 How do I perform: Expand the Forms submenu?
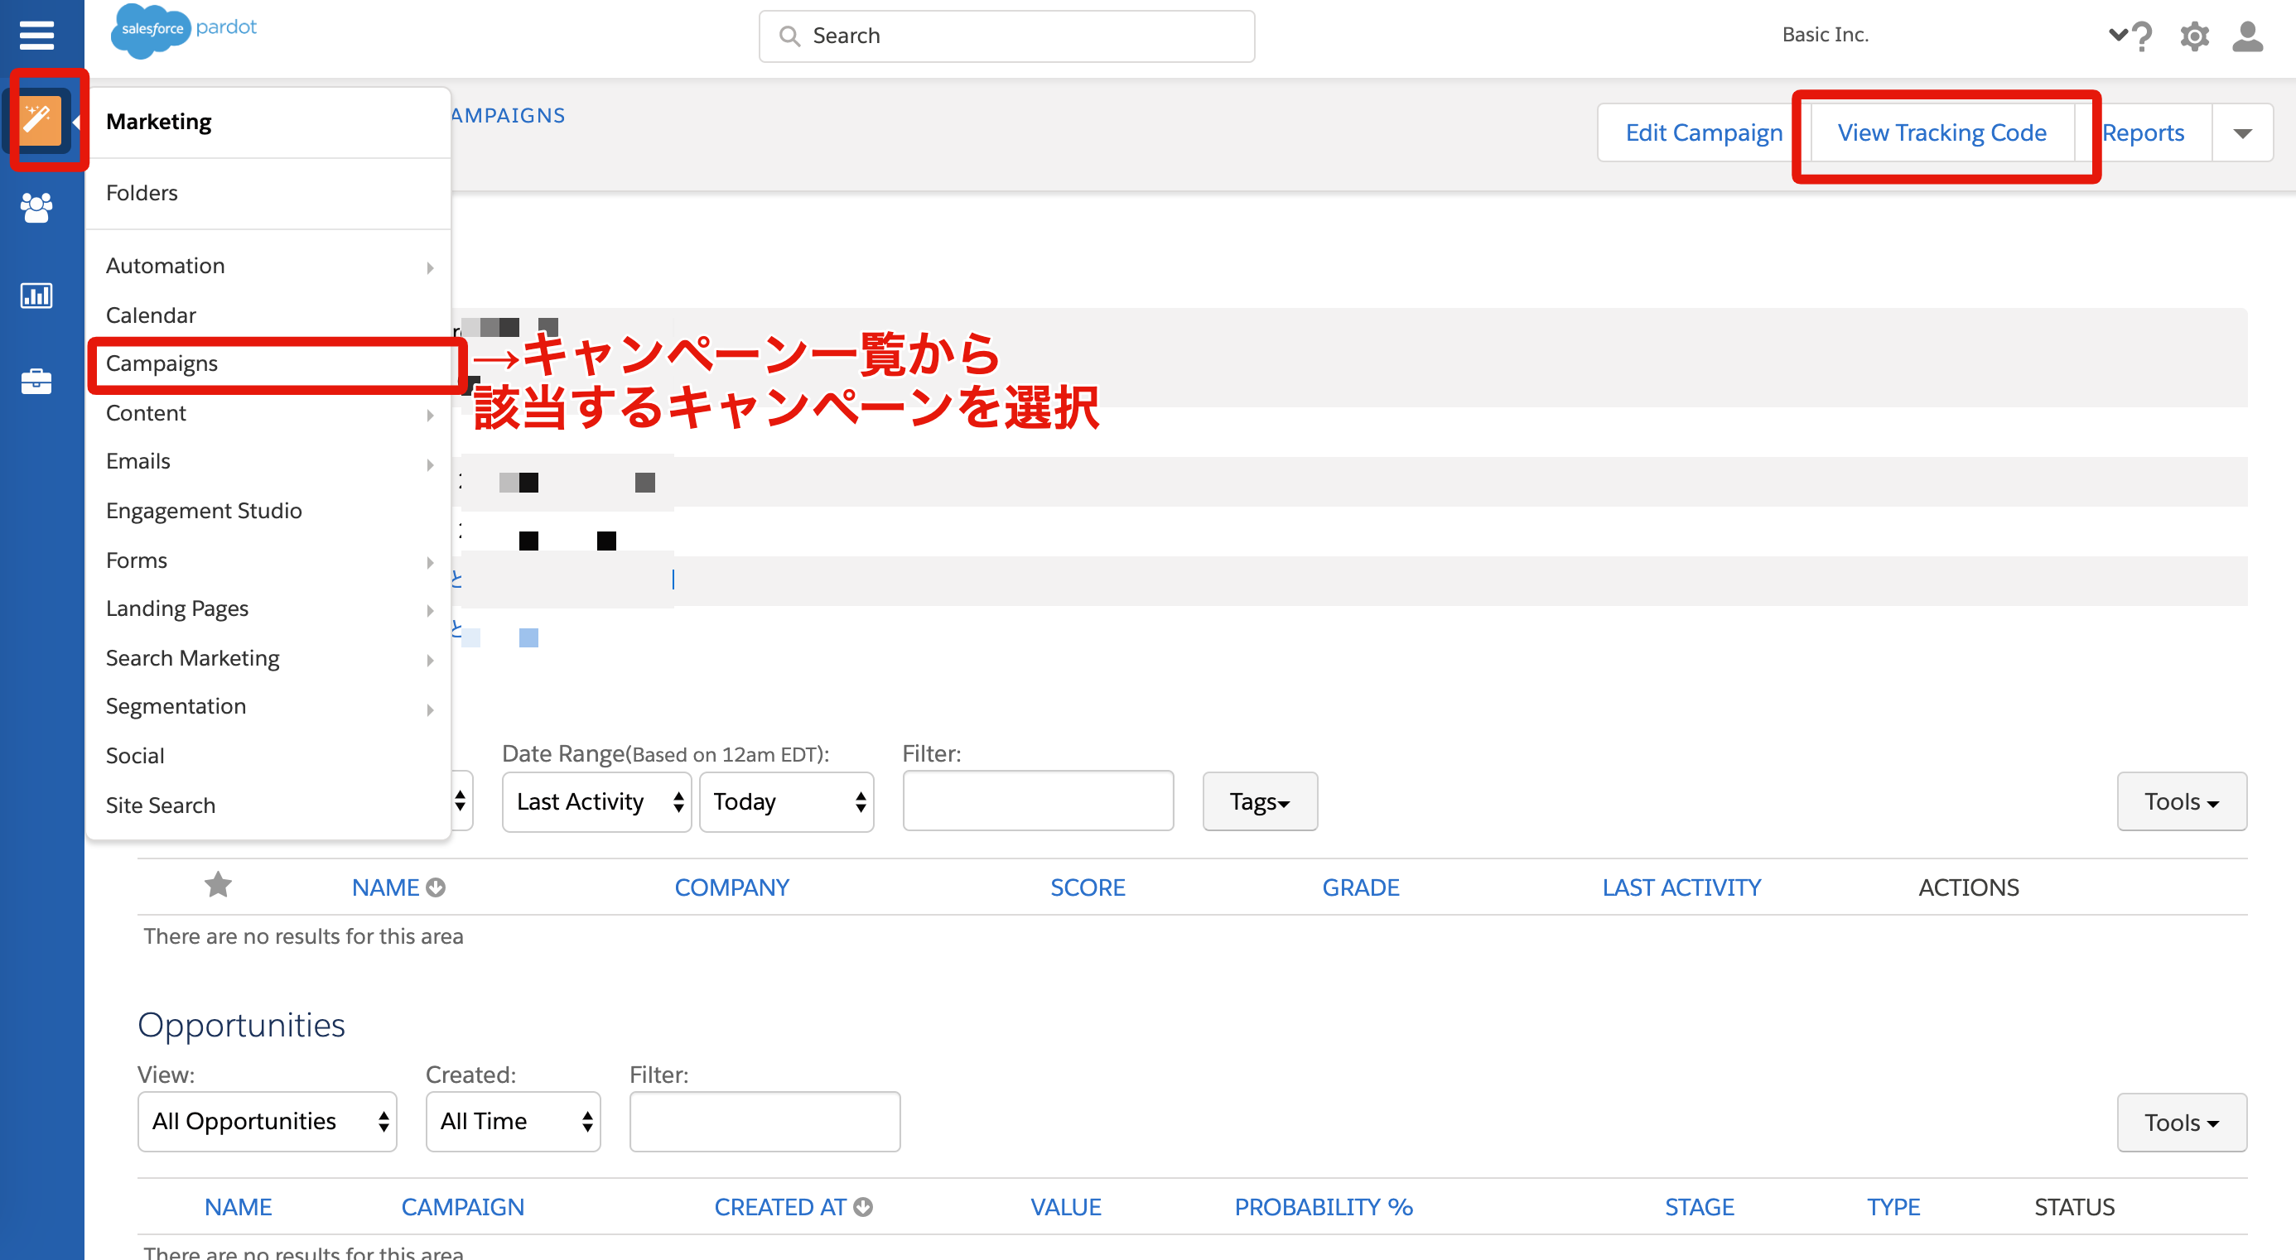268,560
